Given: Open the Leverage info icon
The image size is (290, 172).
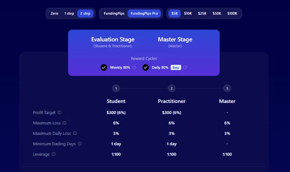Looking at the screenshot, I should point(53,154).
